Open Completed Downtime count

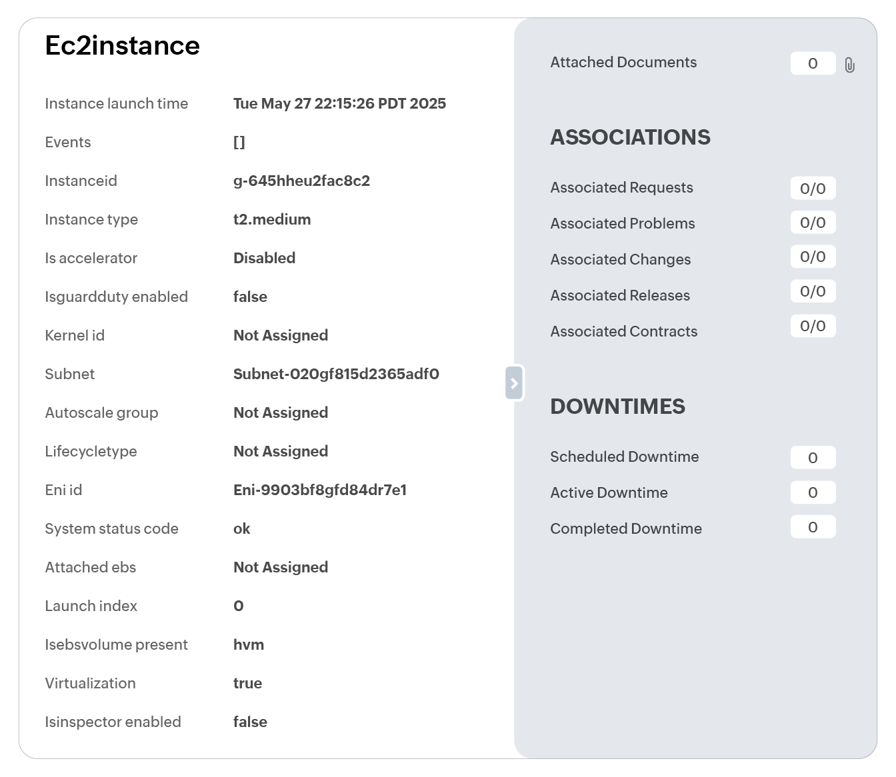point(813,527)
